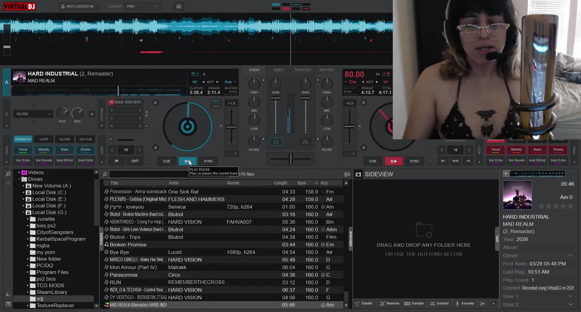Open the FILTER effect dropdown
This screenshot has width=581, height=312.
[x=33, y=114]
